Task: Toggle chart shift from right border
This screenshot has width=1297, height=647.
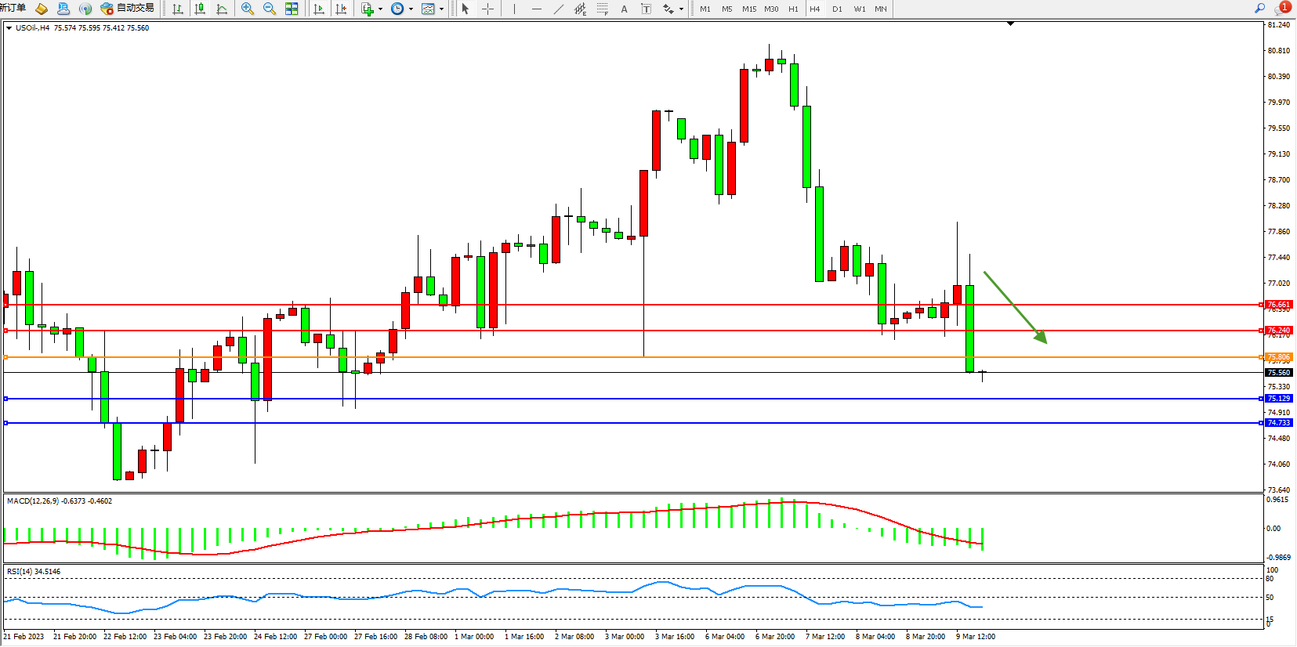Action: pos(341,9)
